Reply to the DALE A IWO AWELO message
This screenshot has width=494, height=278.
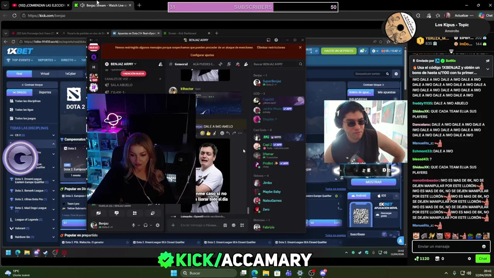point(228,133)
